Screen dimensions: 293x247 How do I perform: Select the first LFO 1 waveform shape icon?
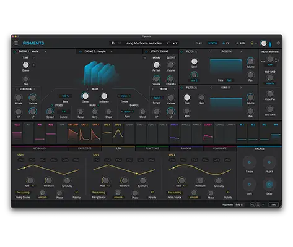tap(21, 160)
